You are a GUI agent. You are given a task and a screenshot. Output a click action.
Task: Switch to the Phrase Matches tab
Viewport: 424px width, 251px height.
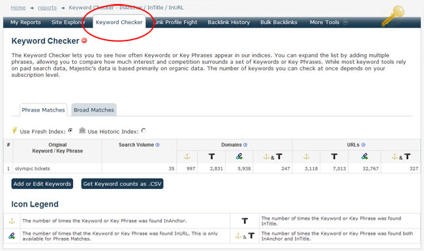tap(43, 110)
